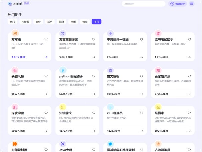Favorite the 读书笔记助手 assistant heart

pos(189,39)
